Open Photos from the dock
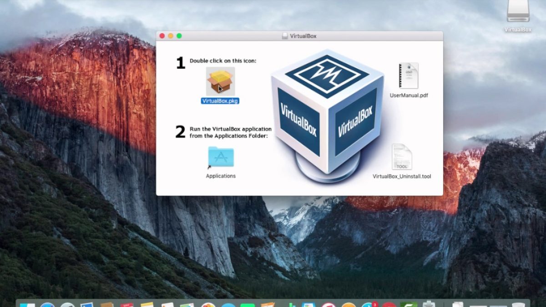 (x=208, y=304)
